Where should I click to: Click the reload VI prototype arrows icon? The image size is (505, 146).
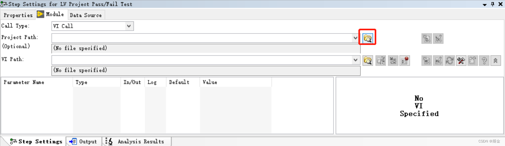point(450,60)
